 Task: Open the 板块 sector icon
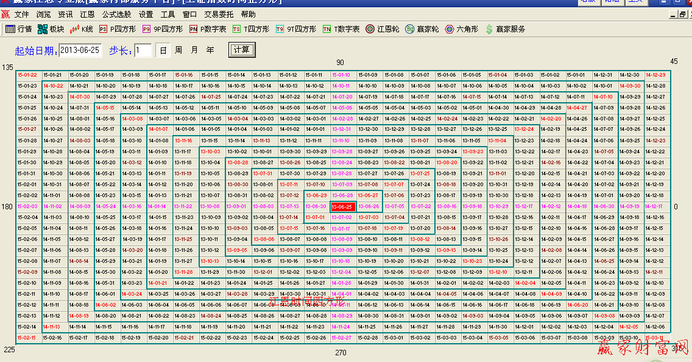tap(51, 29)
